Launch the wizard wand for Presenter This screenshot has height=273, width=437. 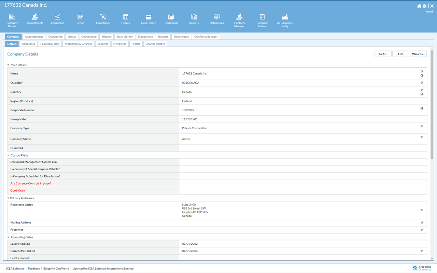pos(422,230)
